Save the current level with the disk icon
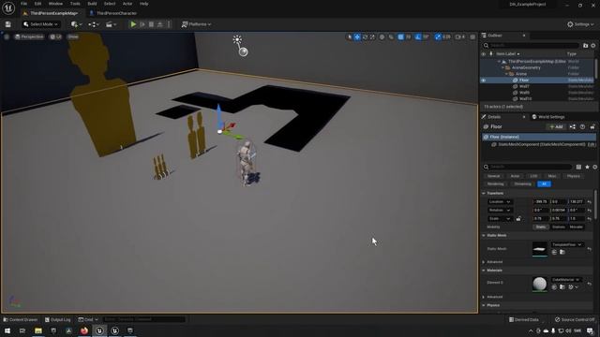Screen dimensions: 600x337 [x=8, y=24]
